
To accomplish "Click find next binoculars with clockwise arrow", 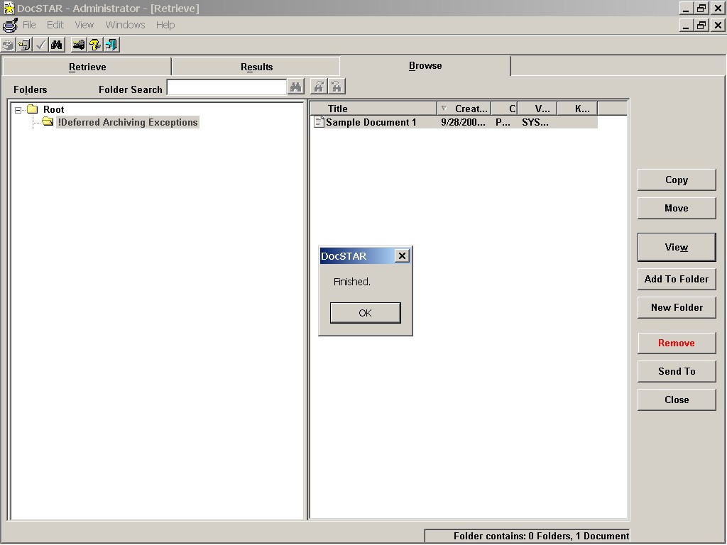I will tap(319, 87).
